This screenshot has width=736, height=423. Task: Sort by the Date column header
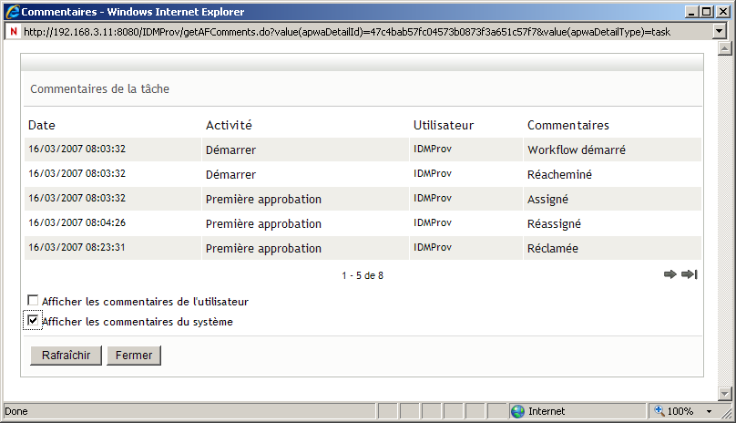[x=41, y=125]
